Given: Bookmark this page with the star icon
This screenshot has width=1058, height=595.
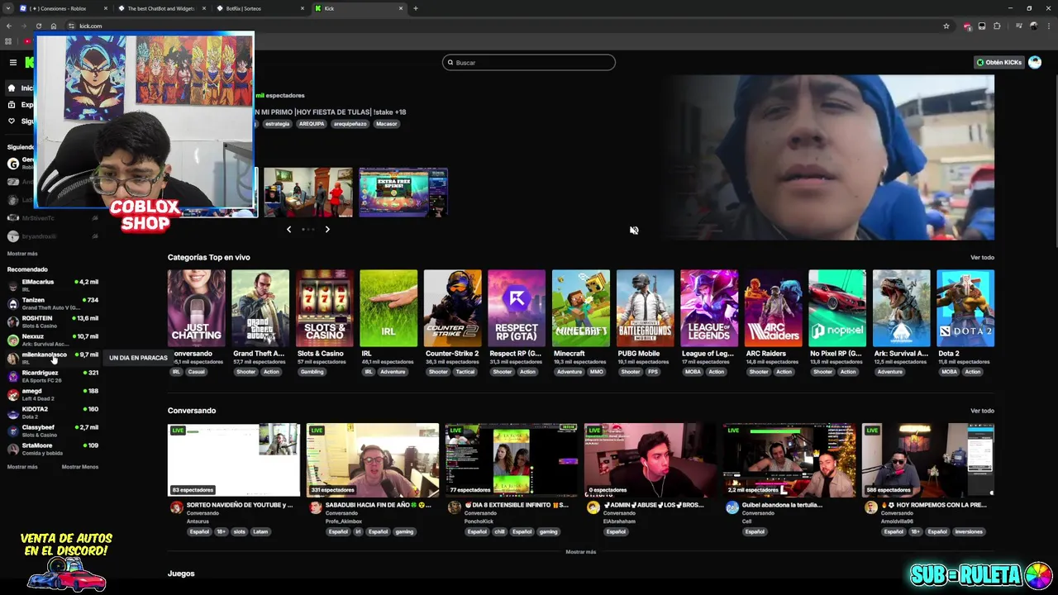Looking at the screenshot, I should coord(946,26).
